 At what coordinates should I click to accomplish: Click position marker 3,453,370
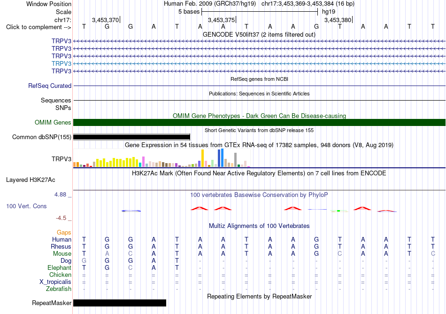point(106,20)
